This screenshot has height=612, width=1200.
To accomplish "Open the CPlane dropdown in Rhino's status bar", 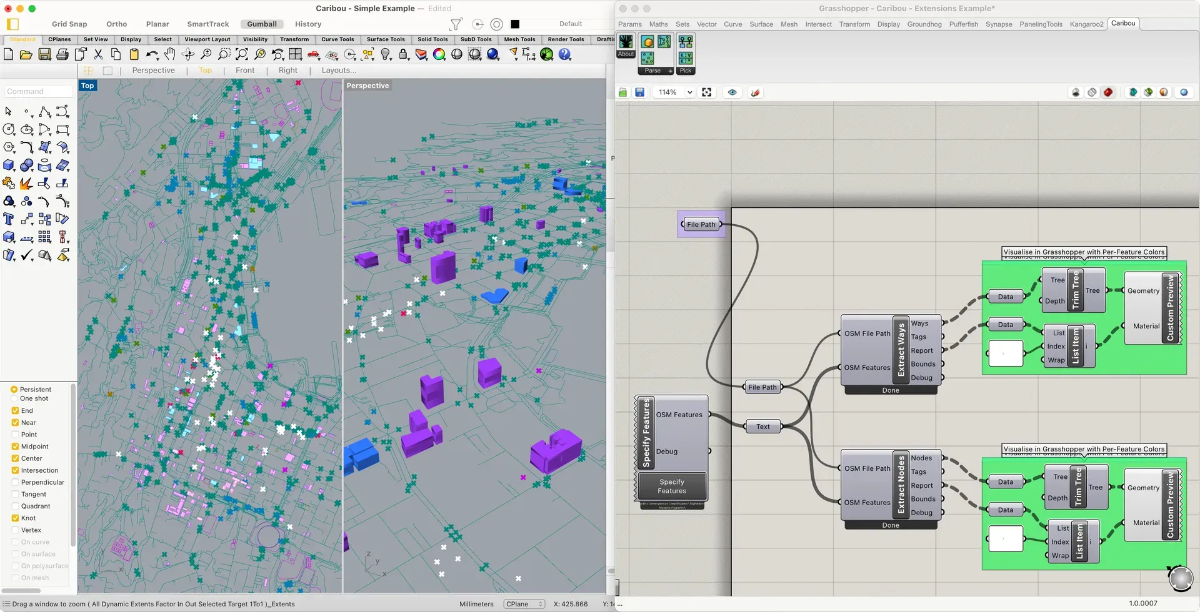I will pyautogui.click(x=524, y=603).
